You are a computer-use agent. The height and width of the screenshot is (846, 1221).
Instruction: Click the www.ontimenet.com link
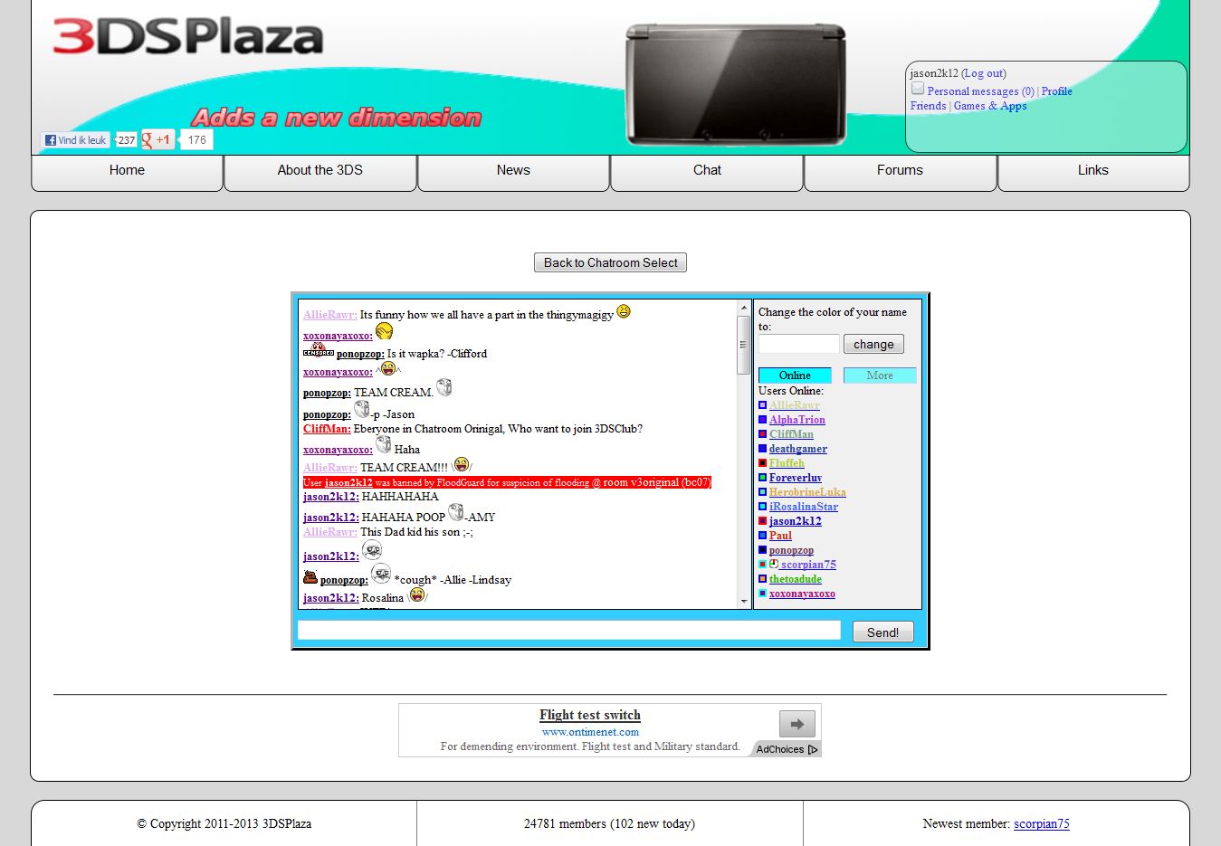point(590,732)
